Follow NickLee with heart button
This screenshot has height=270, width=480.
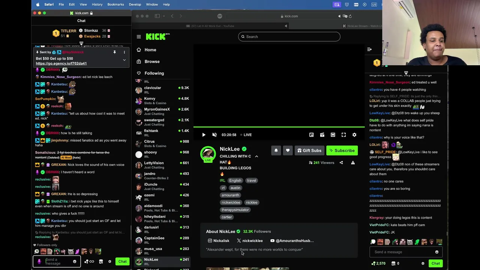tap(288, 150)
